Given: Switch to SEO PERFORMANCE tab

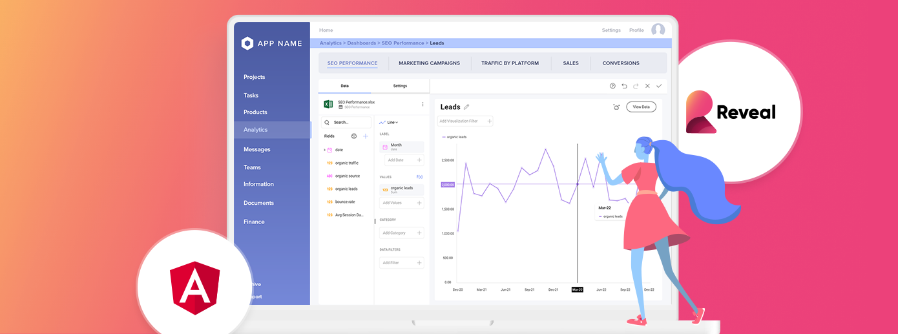Looking at the screenshot, I should point(352,63).
